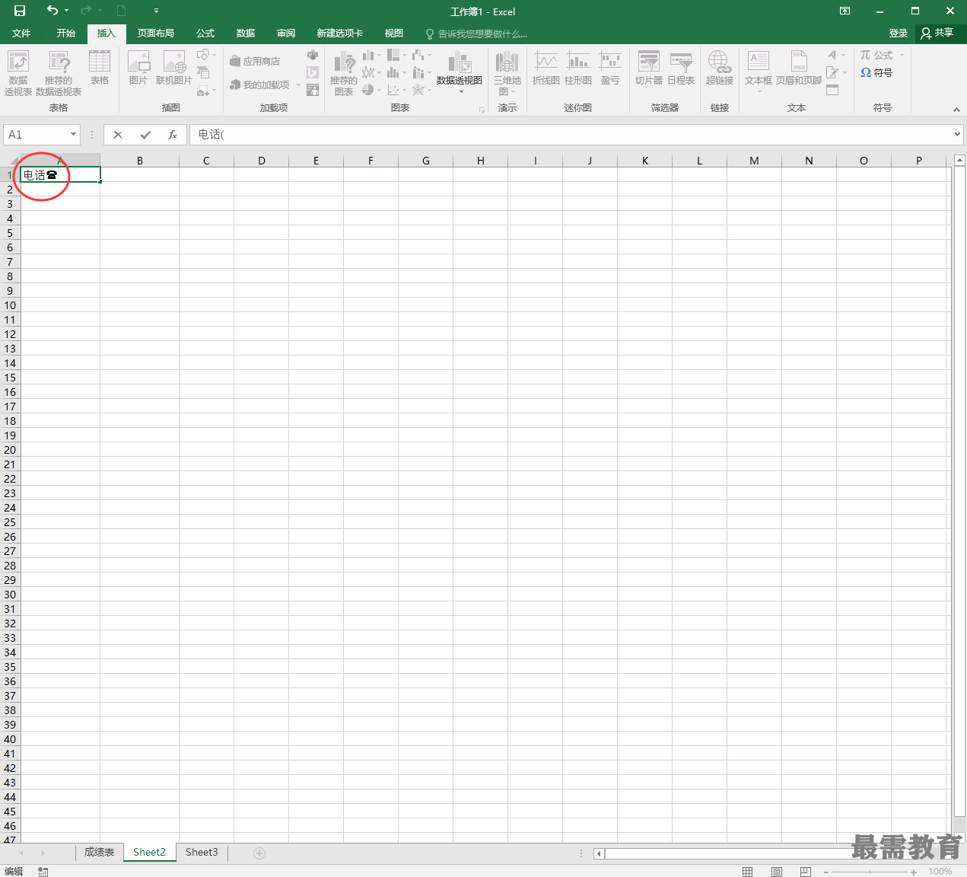The image size is (967, 877).
Task: Click the Save icon in the title bar
Action: [20, 11]
